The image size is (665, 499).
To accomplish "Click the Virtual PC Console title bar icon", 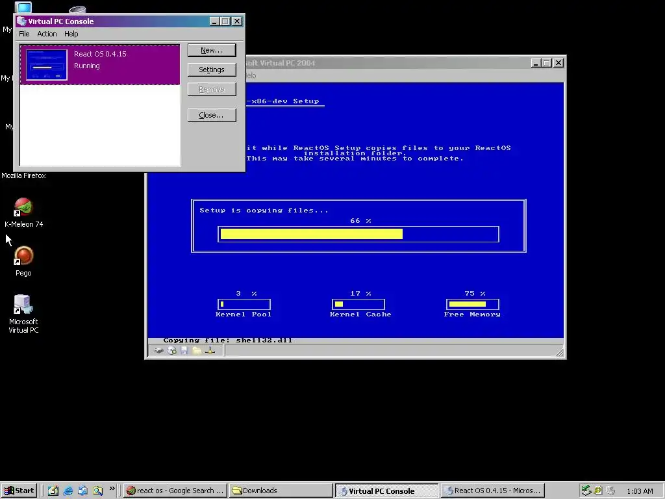I will point(21,21).
